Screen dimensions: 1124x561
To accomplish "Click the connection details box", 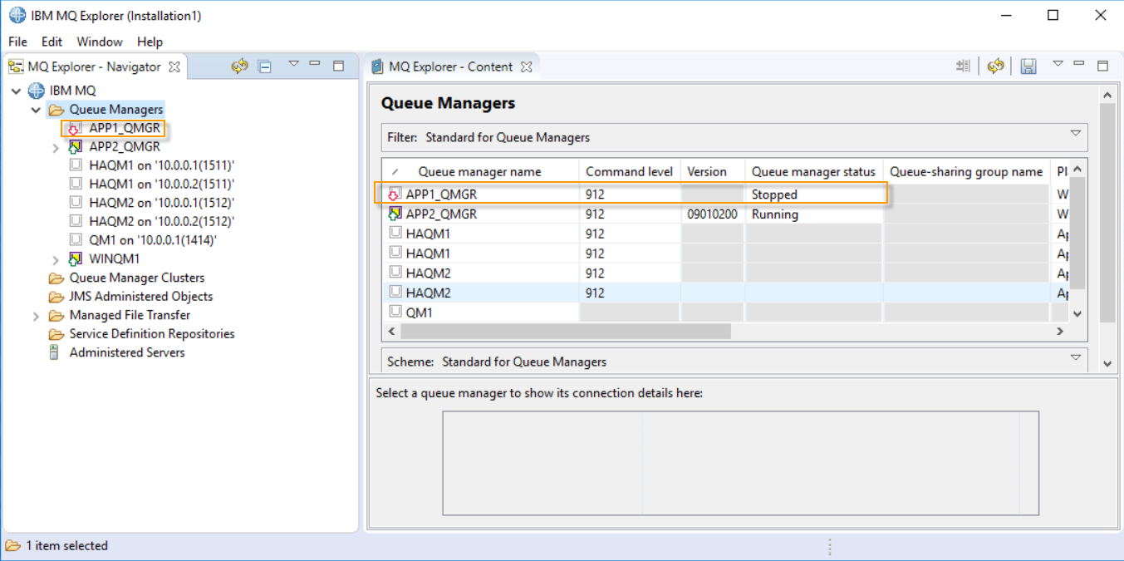I will (740, 463).
